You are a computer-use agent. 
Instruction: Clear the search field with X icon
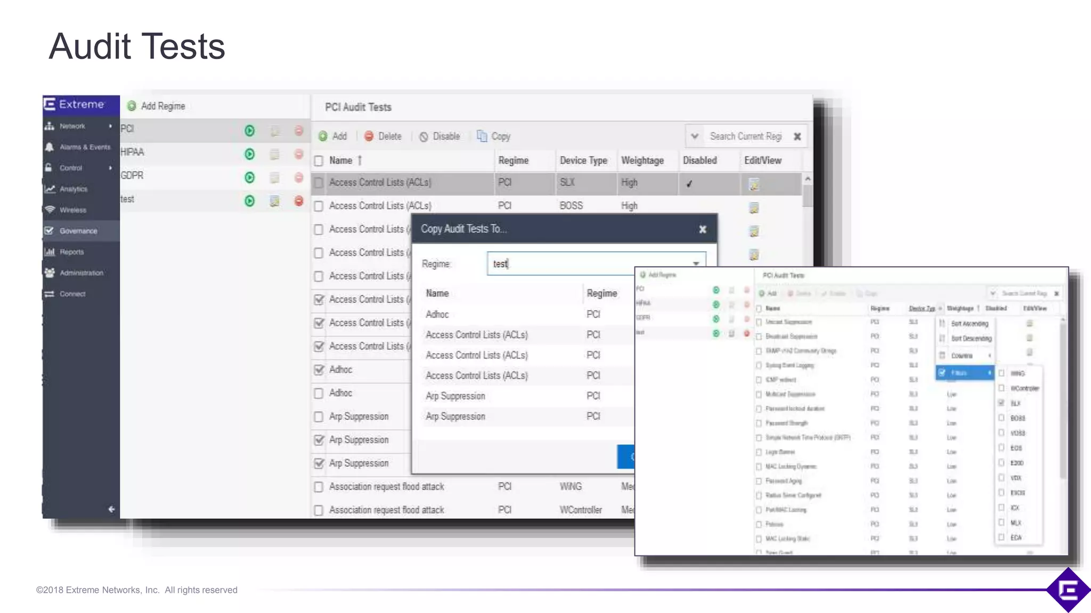click(x=797, y=137)
